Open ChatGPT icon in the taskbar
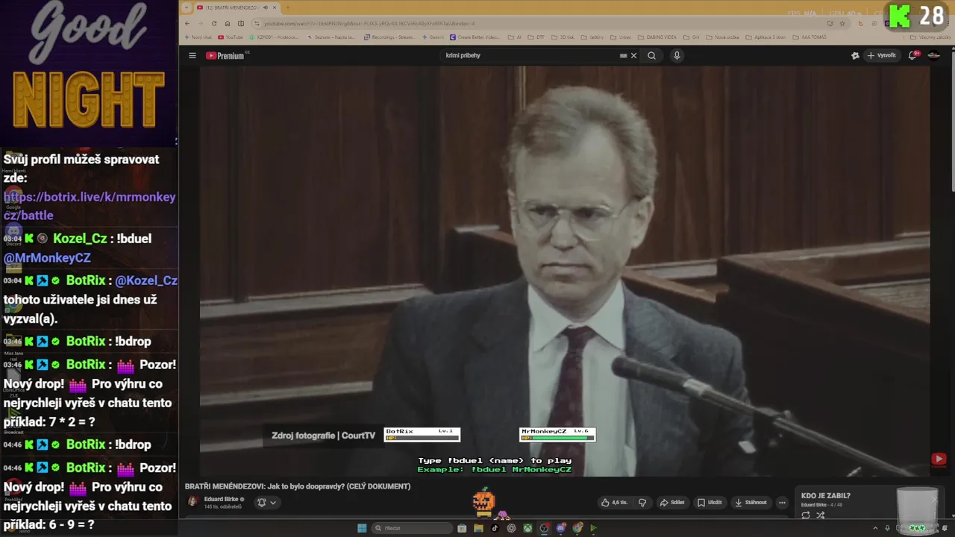955x537 pixels. click(x=511, y=528)
